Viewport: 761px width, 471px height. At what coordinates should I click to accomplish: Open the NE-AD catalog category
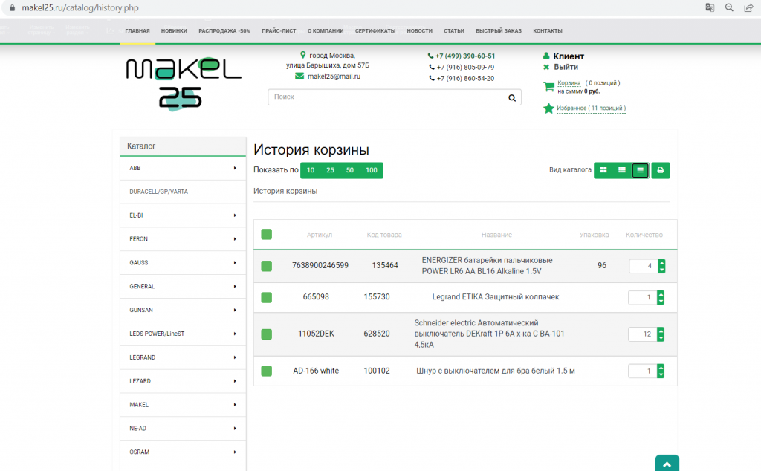[183, 429]
